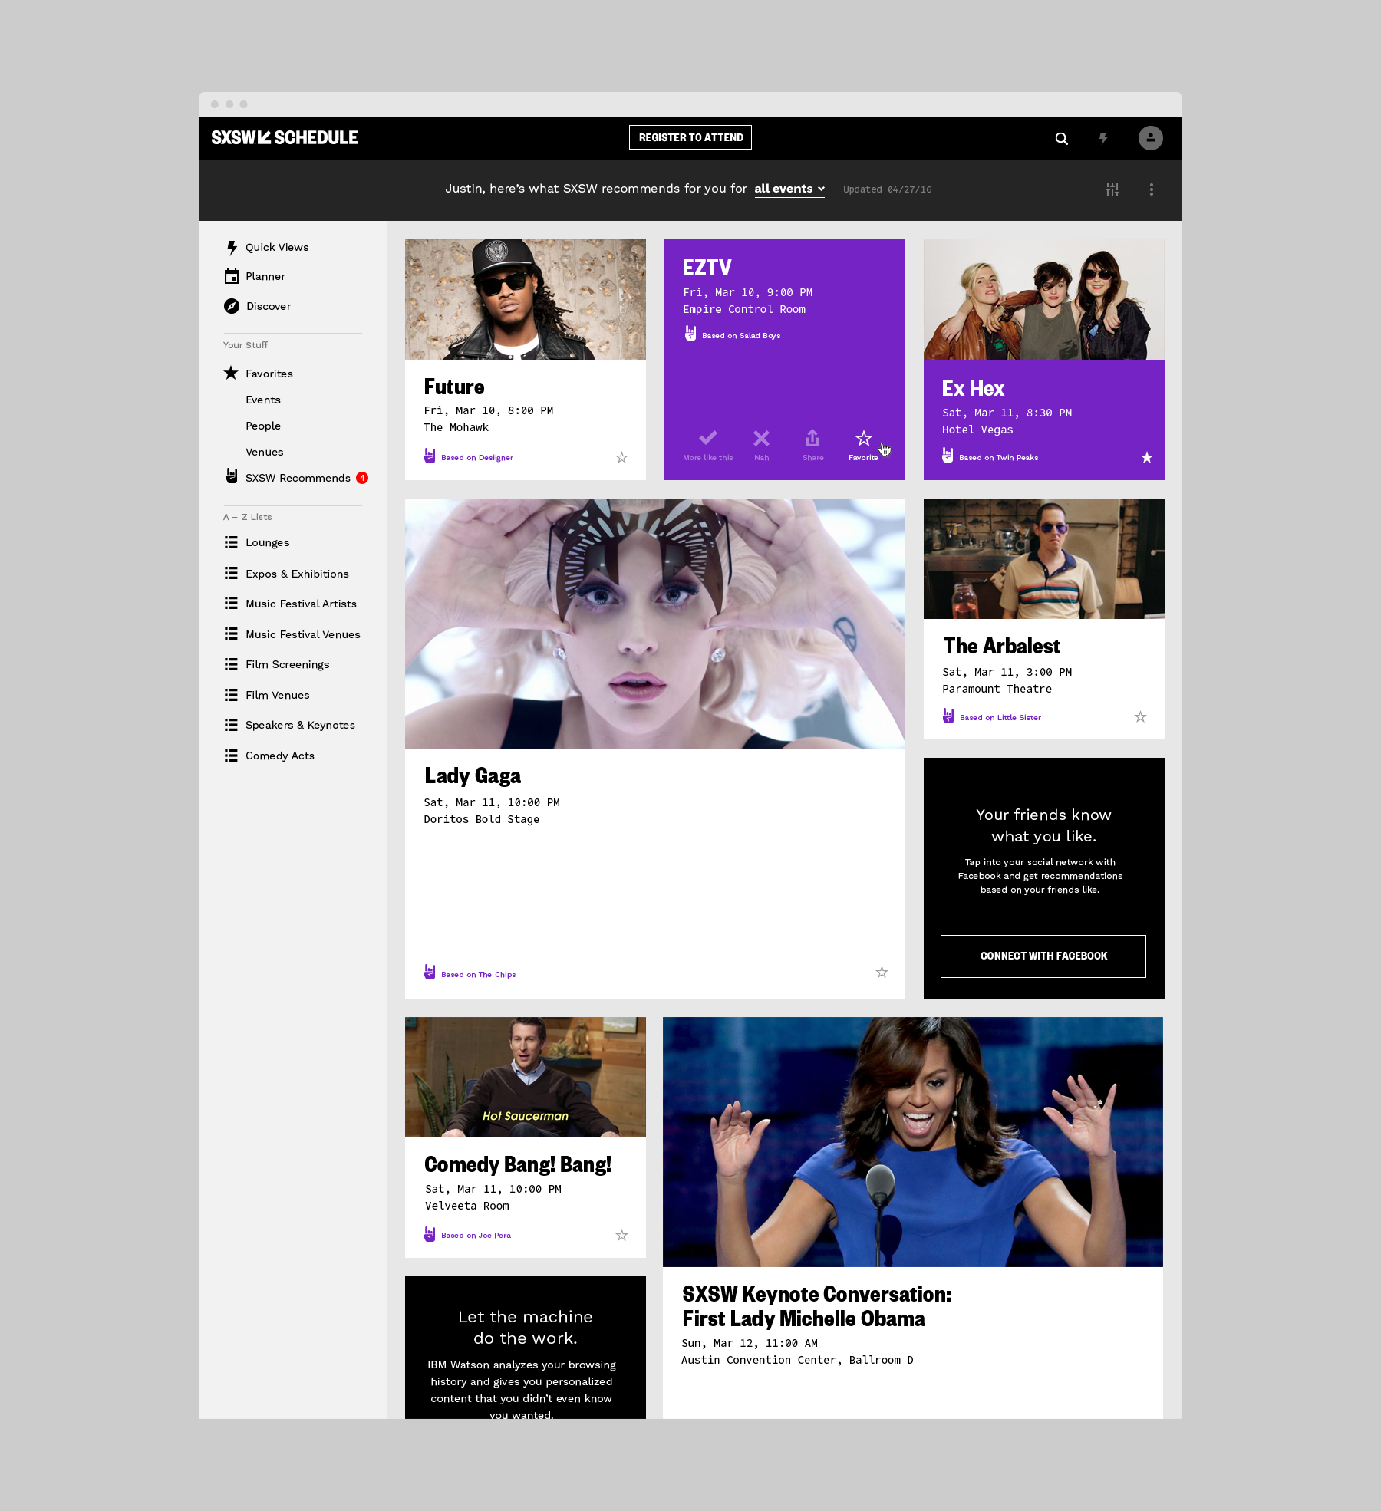Image resolution: width=1381 pixels, height=1511 pixels.
Task: Click list icon beside Expos & Exhibitions
Action: coord(231,573)
